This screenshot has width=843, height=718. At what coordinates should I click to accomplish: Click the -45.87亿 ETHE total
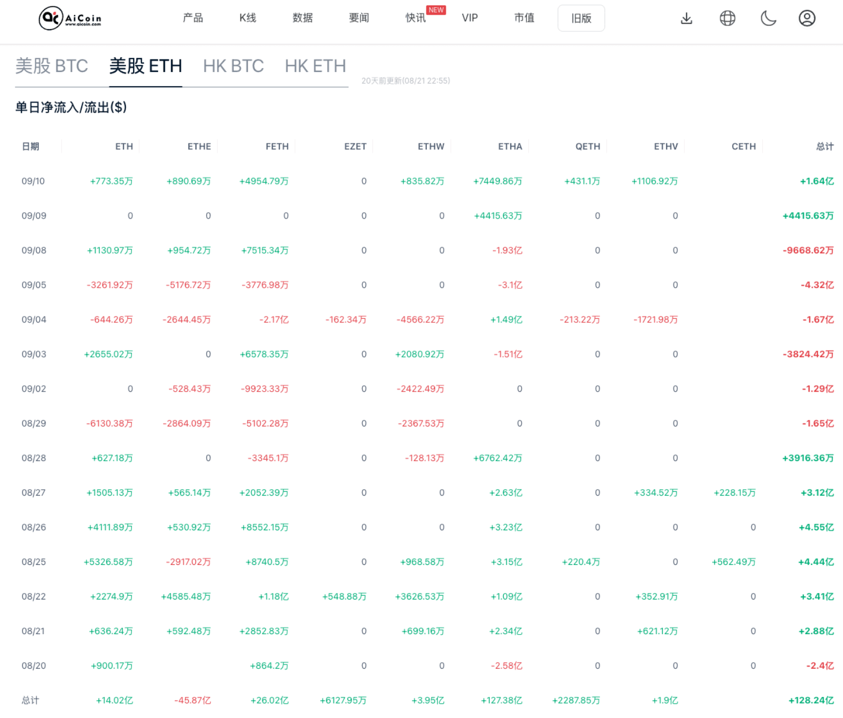[x=192, y=701]
